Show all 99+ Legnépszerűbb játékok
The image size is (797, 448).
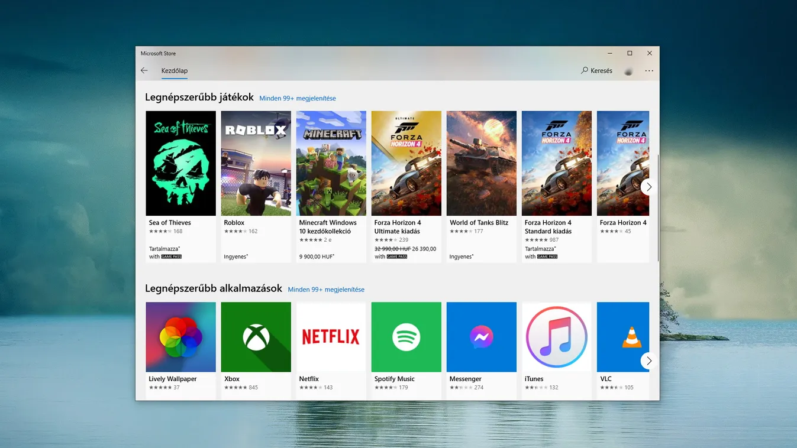[298, 98]
